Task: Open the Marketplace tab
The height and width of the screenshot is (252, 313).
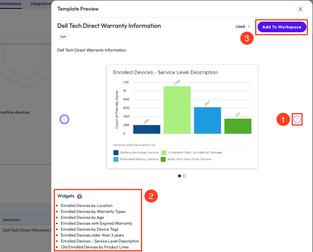Action: point(10,4)
